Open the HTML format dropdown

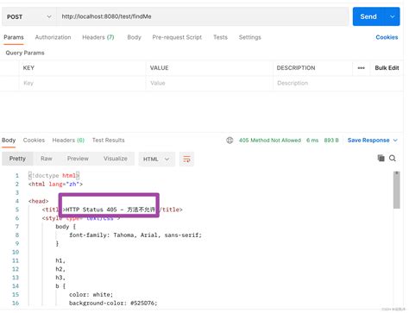(x=156, y=159)
